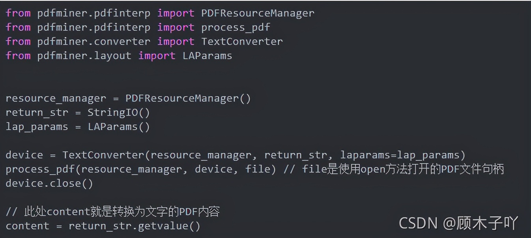Click the comment 此处content就是转换为文字的PDF内容
The width and height of the screenshot is (531, 238).
[112, 212]
